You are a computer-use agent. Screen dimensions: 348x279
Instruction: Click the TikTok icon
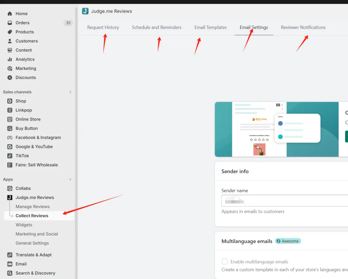coord(10,156)
